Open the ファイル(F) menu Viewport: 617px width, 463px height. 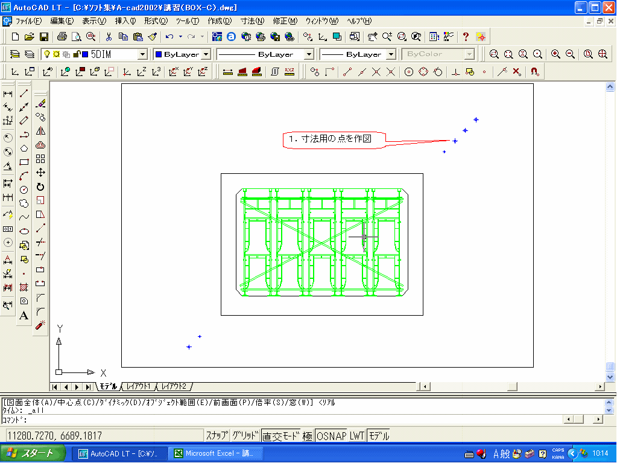[28, 21]
